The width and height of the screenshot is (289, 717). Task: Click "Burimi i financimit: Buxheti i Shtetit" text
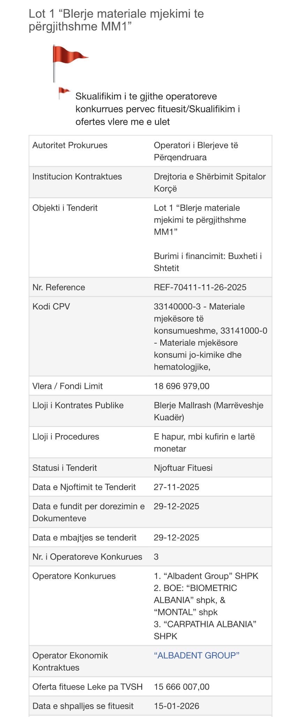[x=208, y=262]
